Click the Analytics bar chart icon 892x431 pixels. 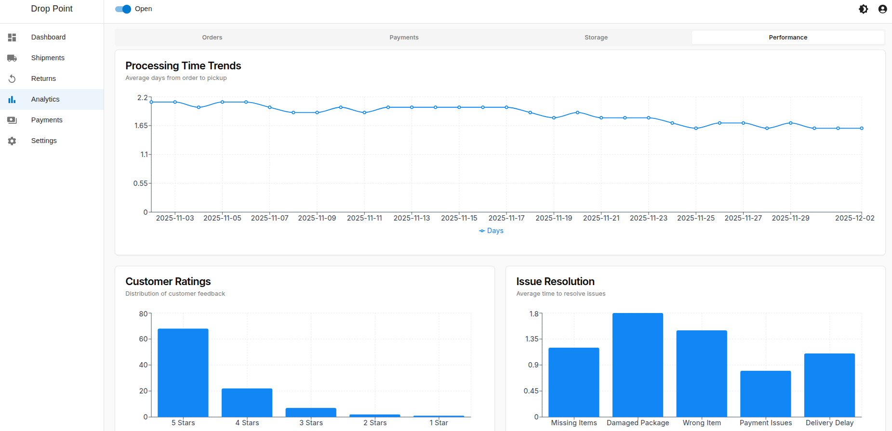[x=12, y=99]
